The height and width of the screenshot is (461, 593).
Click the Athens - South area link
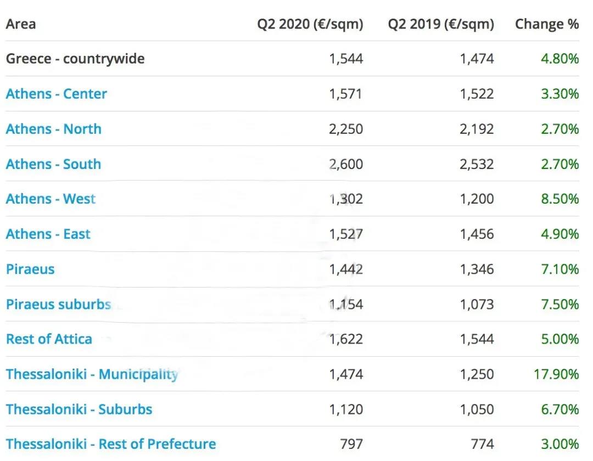point(53,164)
